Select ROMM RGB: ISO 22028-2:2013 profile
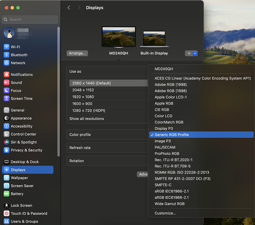Image resolution: width=255 pixels, height=225 pixels. point(201,172)
